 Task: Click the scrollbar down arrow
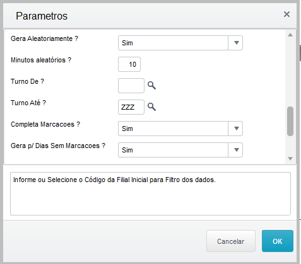[x=290, y=159]
